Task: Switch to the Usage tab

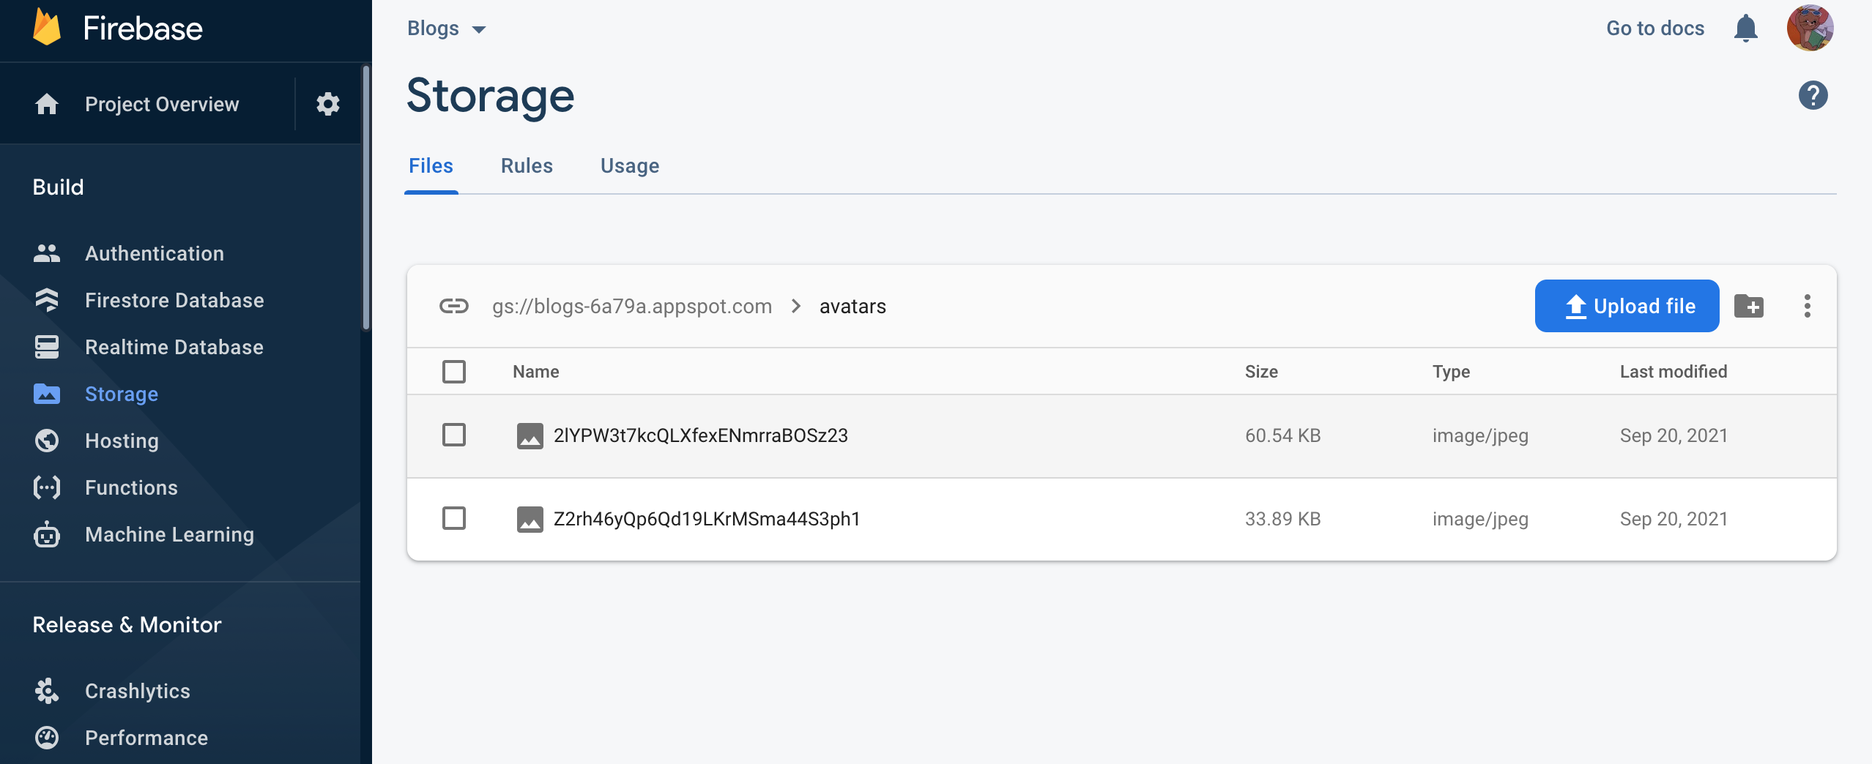Action: [x=630, y=166]
